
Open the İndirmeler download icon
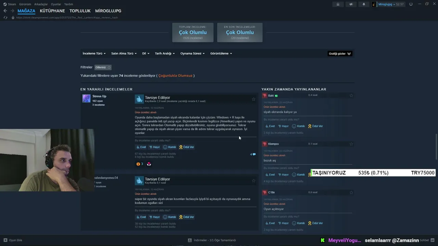click(190, 240)
